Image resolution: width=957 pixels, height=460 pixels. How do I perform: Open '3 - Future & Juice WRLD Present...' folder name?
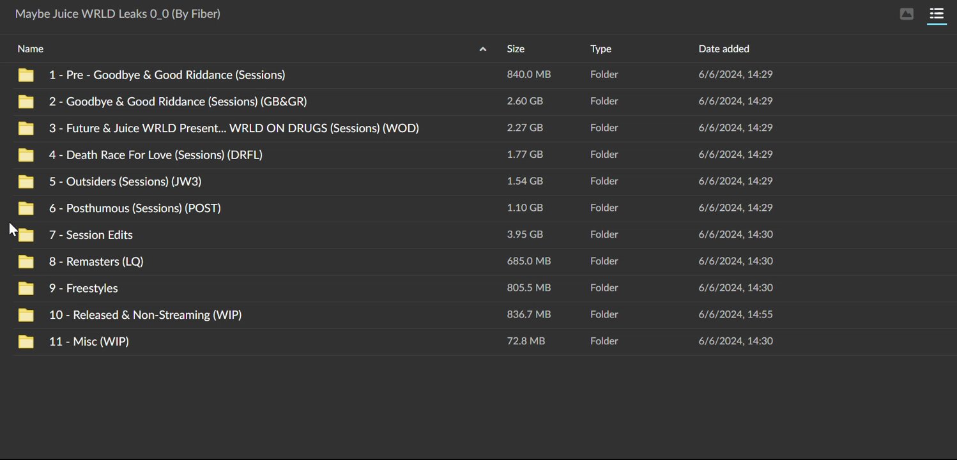234,128
